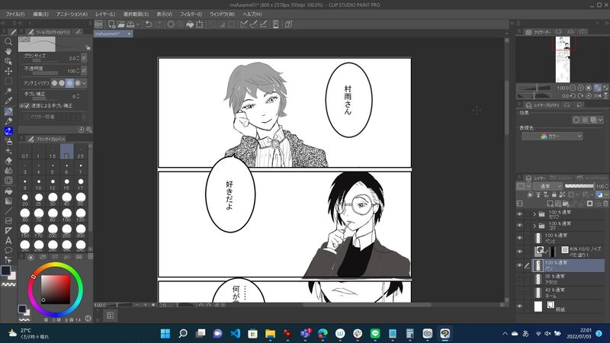The image size is (610, 343).
Task: Select the Hand move tool
Action: pos(8,51)
